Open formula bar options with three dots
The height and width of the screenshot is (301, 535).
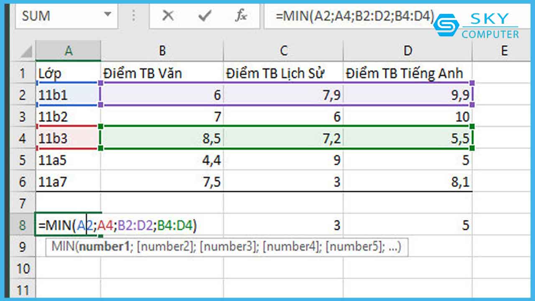coord(134,16)
